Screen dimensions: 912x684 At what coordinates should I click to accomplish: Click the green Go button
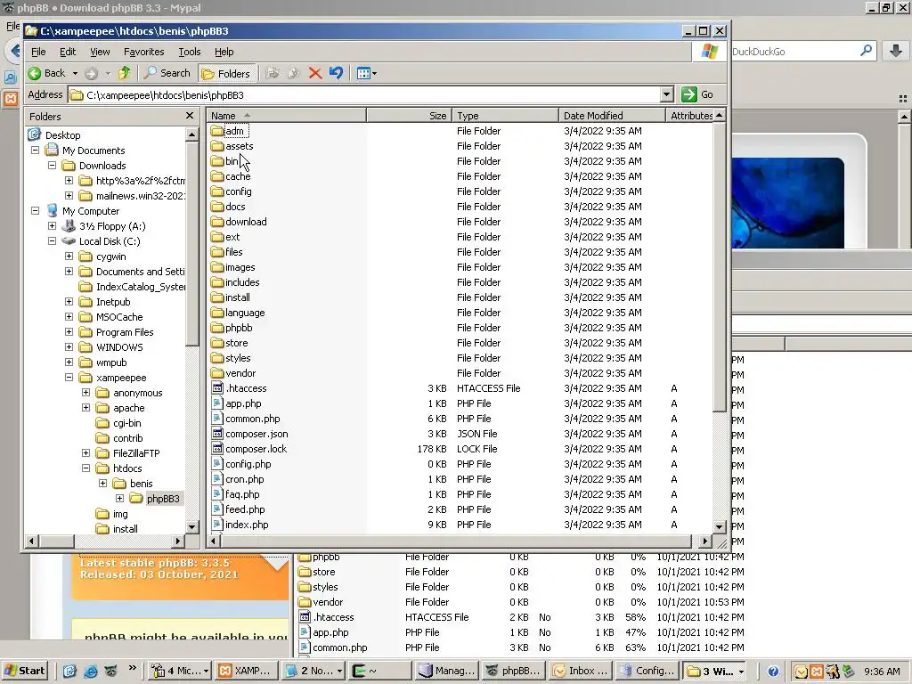pyautogui.click(x=698, y=94)
